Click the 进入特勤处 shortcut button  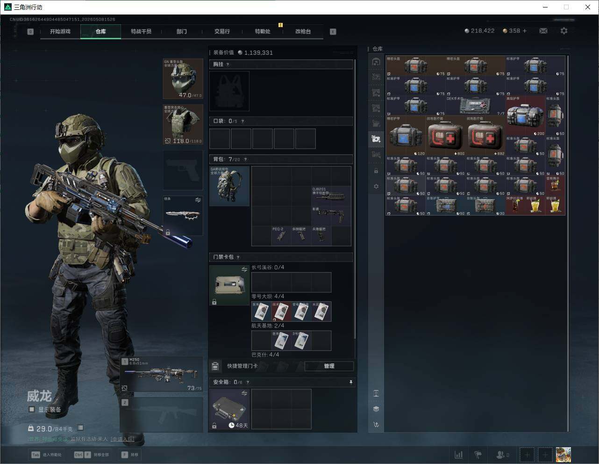[47, 455]
